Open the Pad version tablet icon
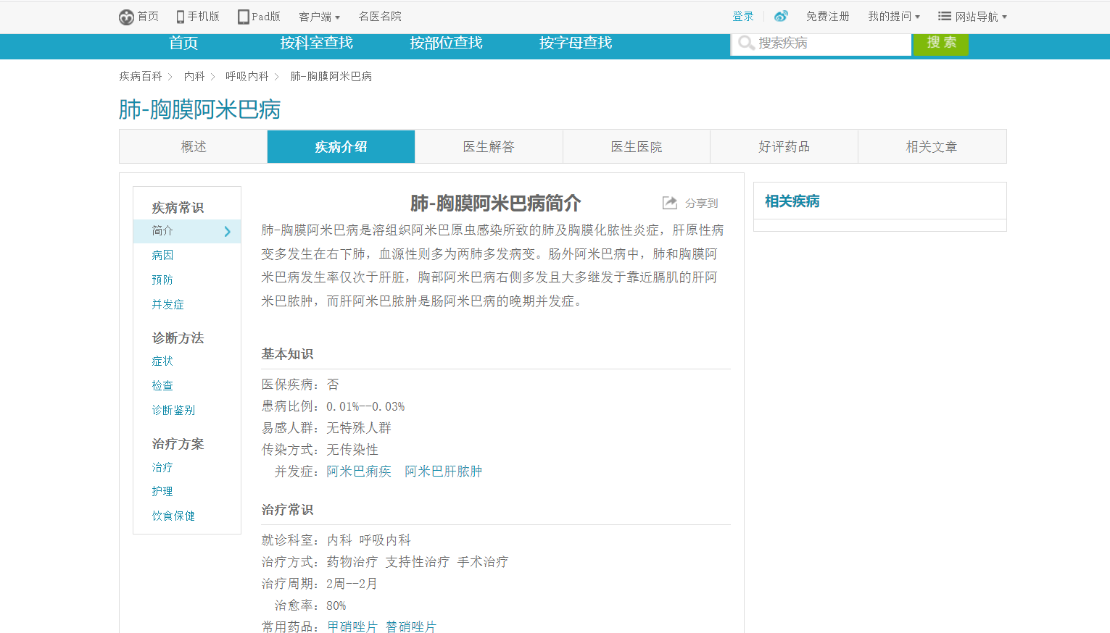The width and height of the screenshot is (1110, 633). pos(244,17)
